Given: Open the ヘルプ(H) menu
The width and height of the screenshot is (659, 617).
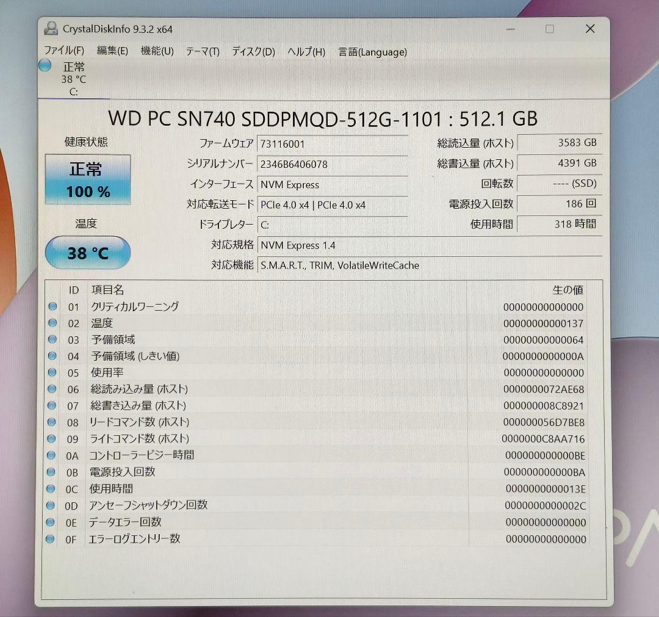Looking at the screenshot, I should 302,52.
